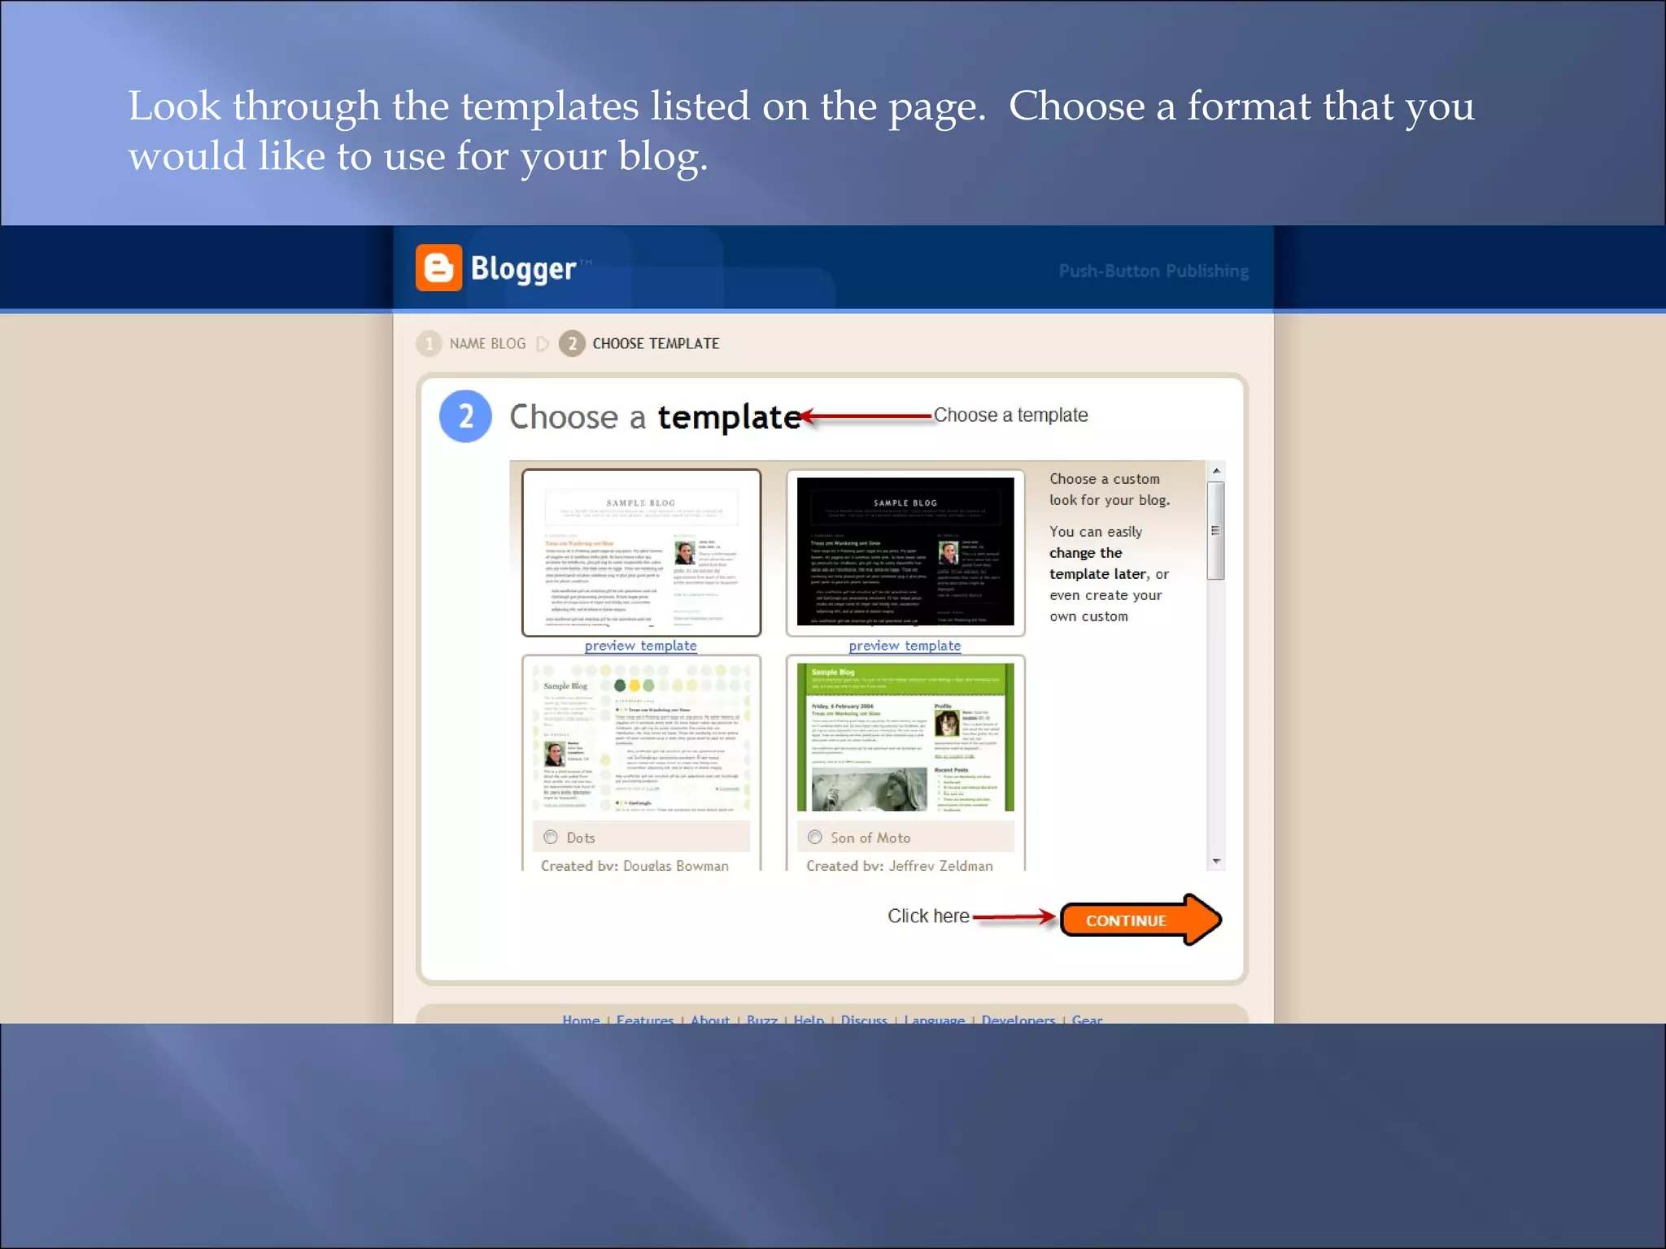This screenshot has height=1249, width=1666.
Task: Open the Discuss footer link
Action: (864, 1019)
